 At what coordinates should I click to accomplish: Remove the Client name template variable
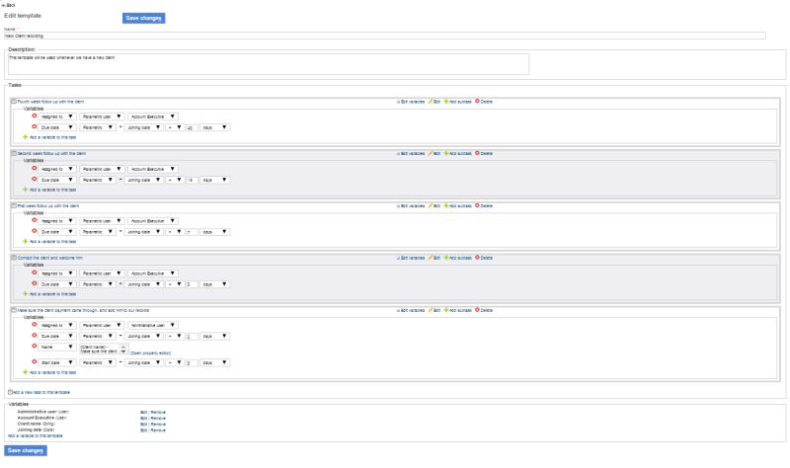158,424
